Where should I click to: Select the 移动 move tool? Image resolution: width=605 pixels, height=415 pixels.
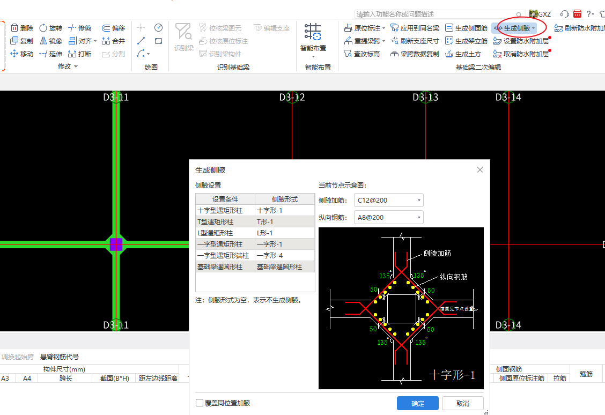coord(22,54)
